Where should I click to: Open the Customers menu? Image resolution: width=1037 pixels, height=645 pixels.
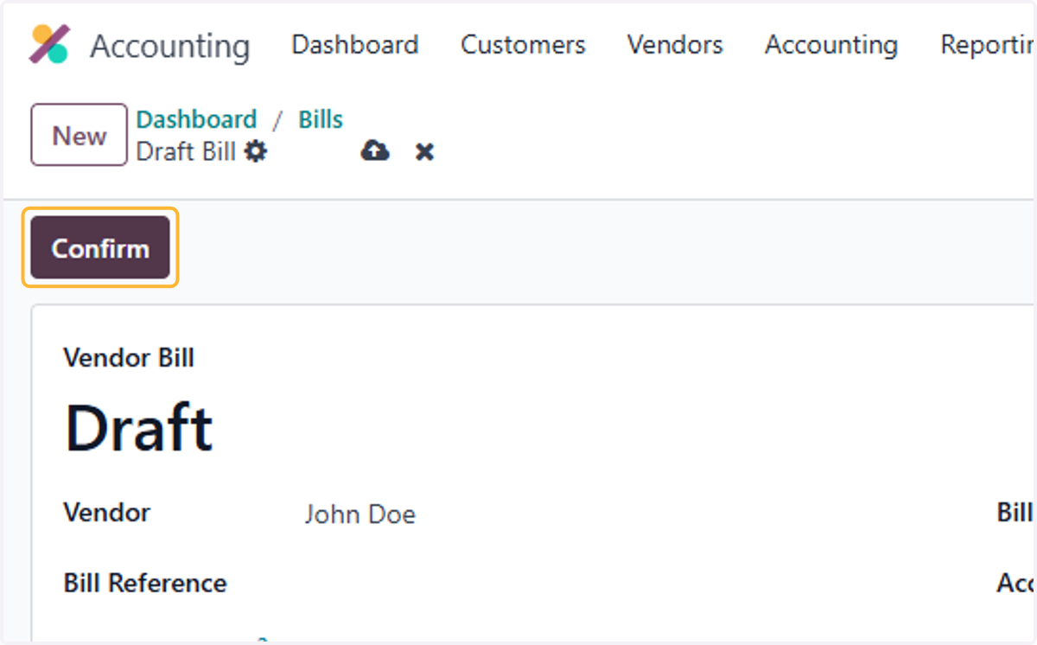[523, 44]
